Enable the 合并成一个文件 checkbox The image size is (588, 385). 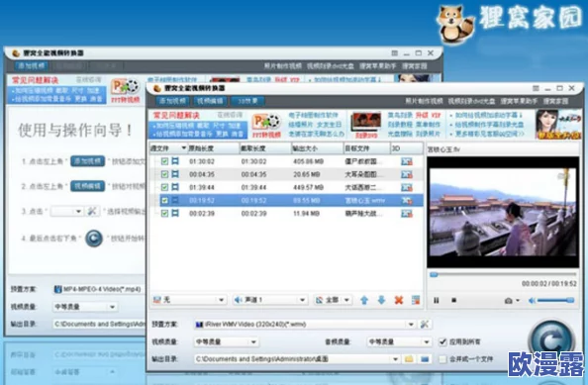coord(442,358)
